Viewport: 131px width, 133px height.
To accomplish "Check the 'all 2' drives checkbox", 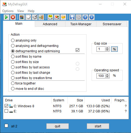I will [x=6, y=126].
